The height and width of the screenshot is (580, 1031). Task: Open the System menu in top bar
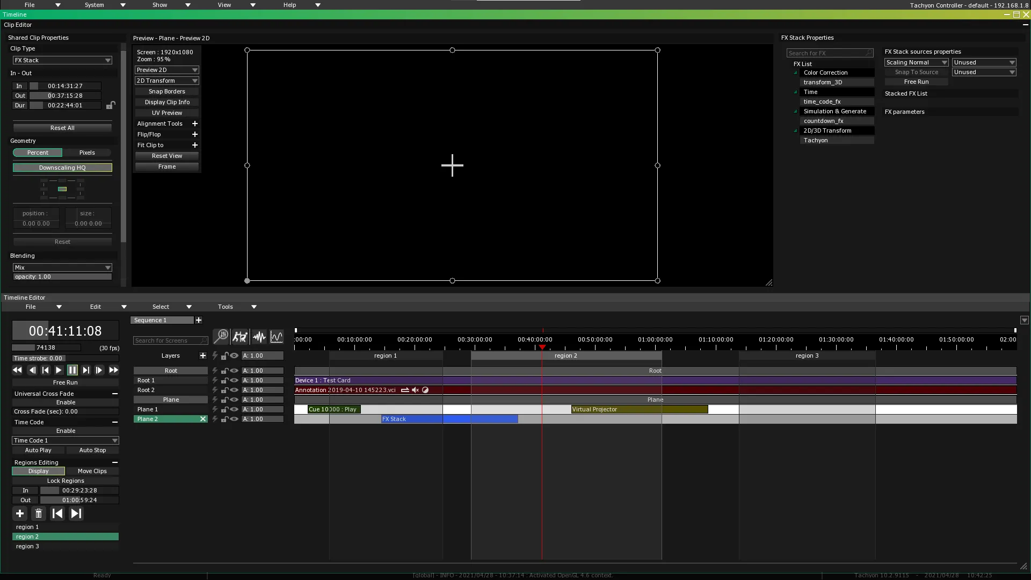tap(105, 5)
